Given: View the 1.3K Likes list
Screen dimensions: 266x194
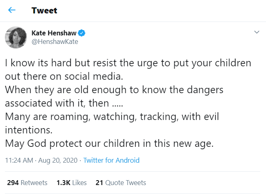Looking at the screenshot, I should 72,183.
